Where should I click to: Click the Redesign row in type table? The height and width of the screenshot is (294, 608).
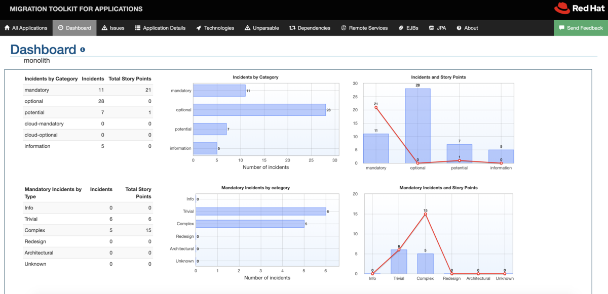(x=88, y=241)
